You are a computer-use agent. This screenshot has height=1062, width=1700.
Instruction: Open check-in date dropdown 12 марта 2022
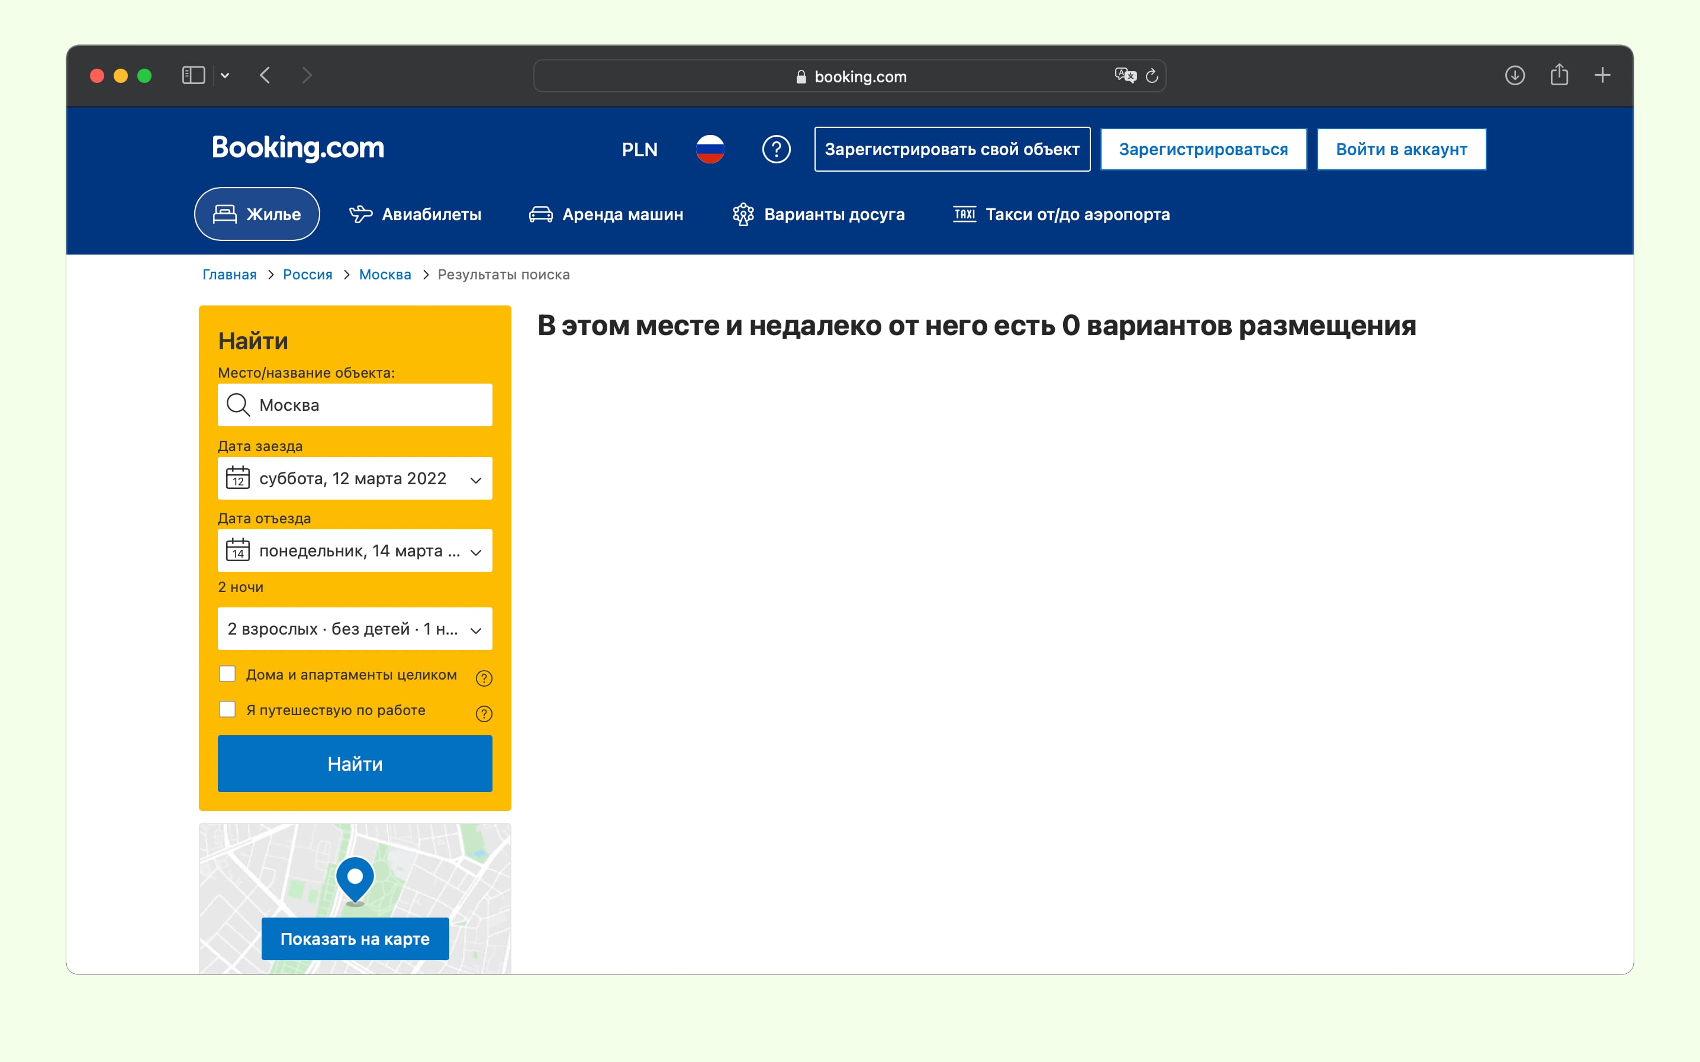click(355, 478)
